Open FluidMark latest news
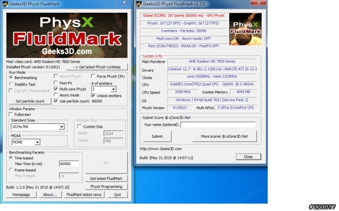Screen dimensions: 339x211 tap(84, 195)
